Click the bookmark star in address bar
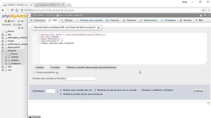 [x=203, y=10]
